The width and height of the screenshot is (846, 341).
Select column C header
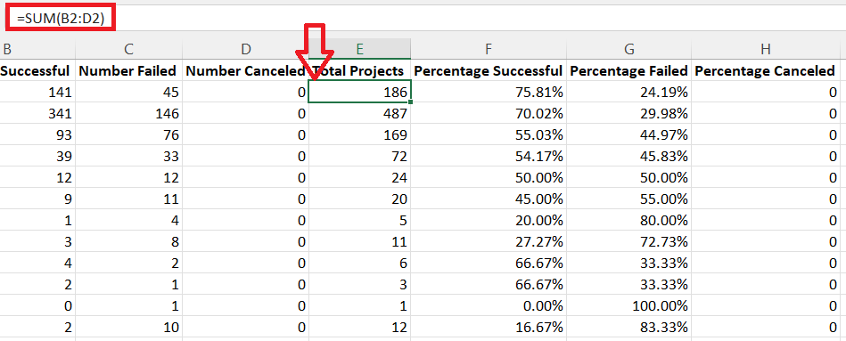point(128,49)
